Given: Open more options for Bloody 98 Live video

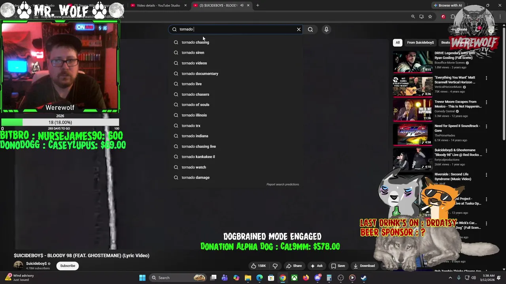Looking at the screenshot, I should click(486, 151).
